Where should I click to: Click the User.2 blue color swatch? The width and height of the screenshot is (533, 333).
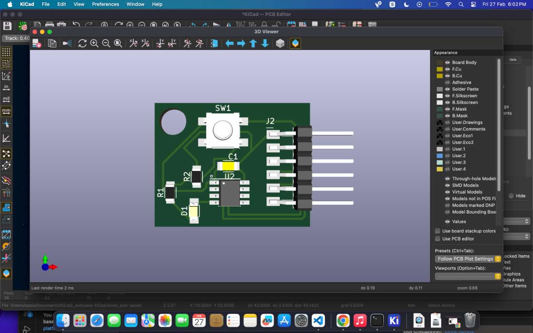[440, 156]
